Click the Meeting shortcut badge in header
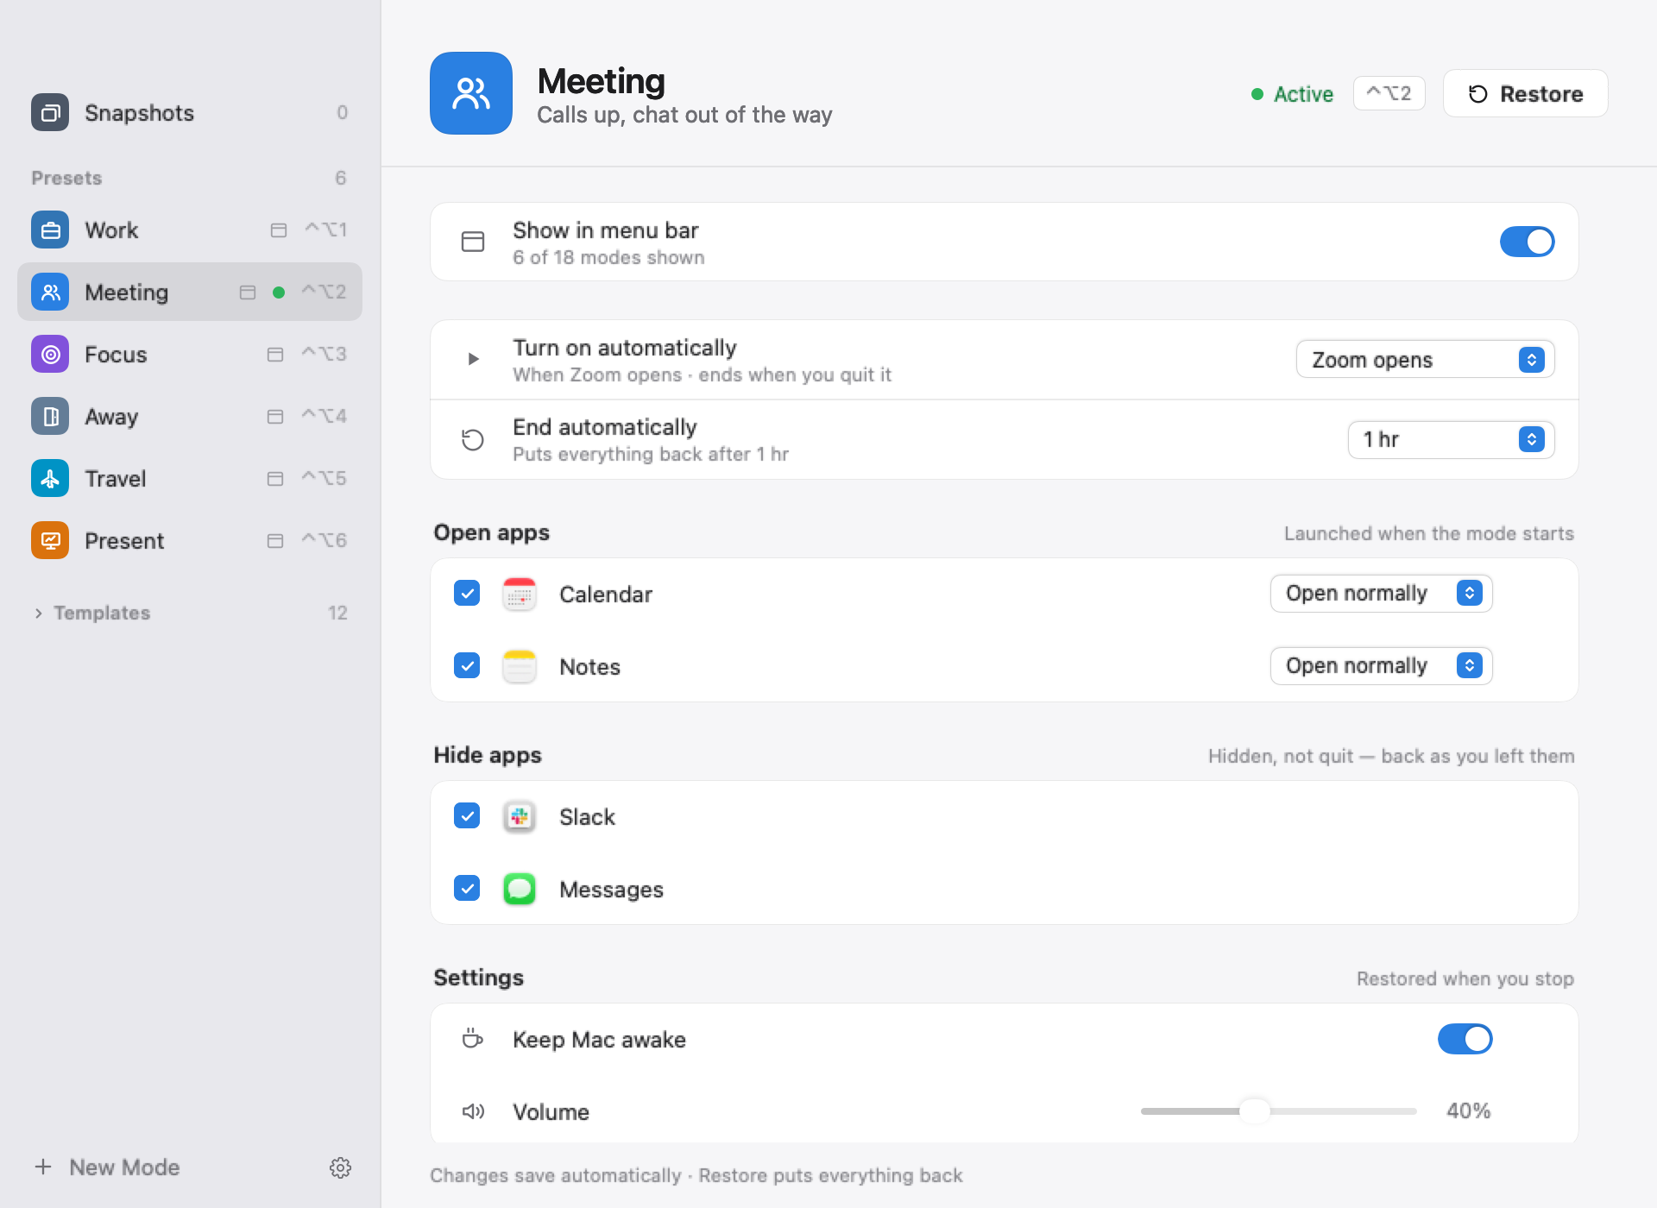Image resolution: width=1657 pixels, height=1208 pixels. (1389, 93)
